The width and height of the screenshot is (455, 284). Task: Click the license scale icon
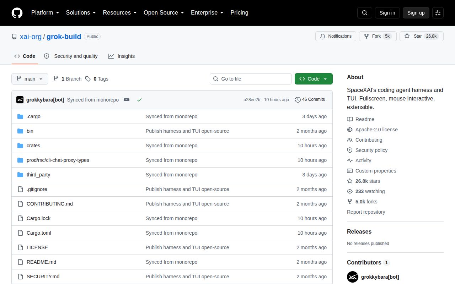[x=350, y=130]
